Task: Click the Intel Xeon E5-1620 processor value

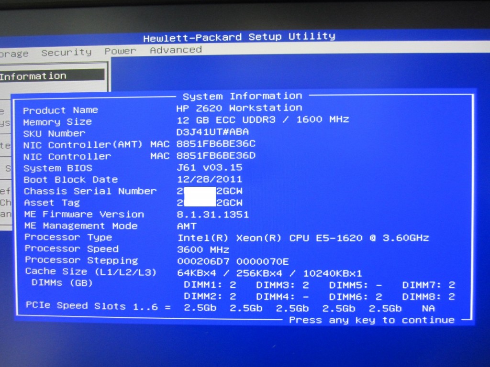Action: pos(303,238)
